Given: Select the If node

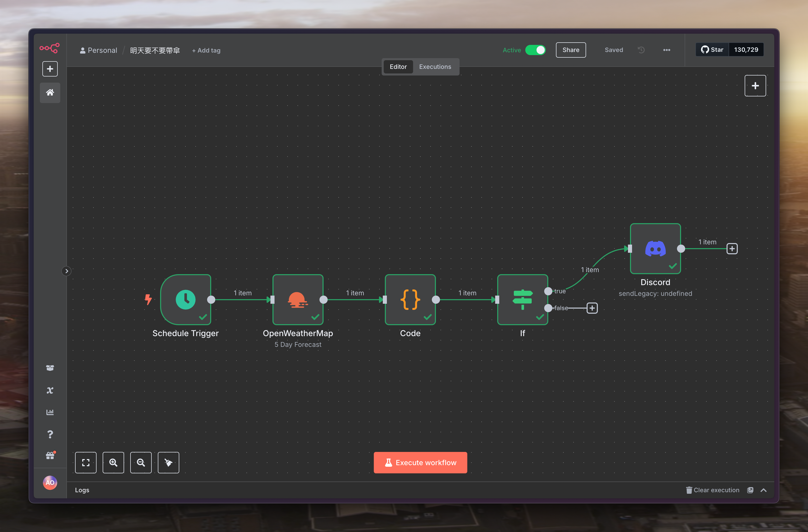Looking at the screenshot, I should coord(522,299).
